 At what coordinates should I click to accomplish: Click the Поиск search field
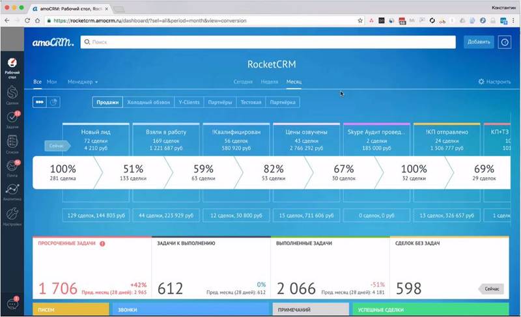coord(267,42)
